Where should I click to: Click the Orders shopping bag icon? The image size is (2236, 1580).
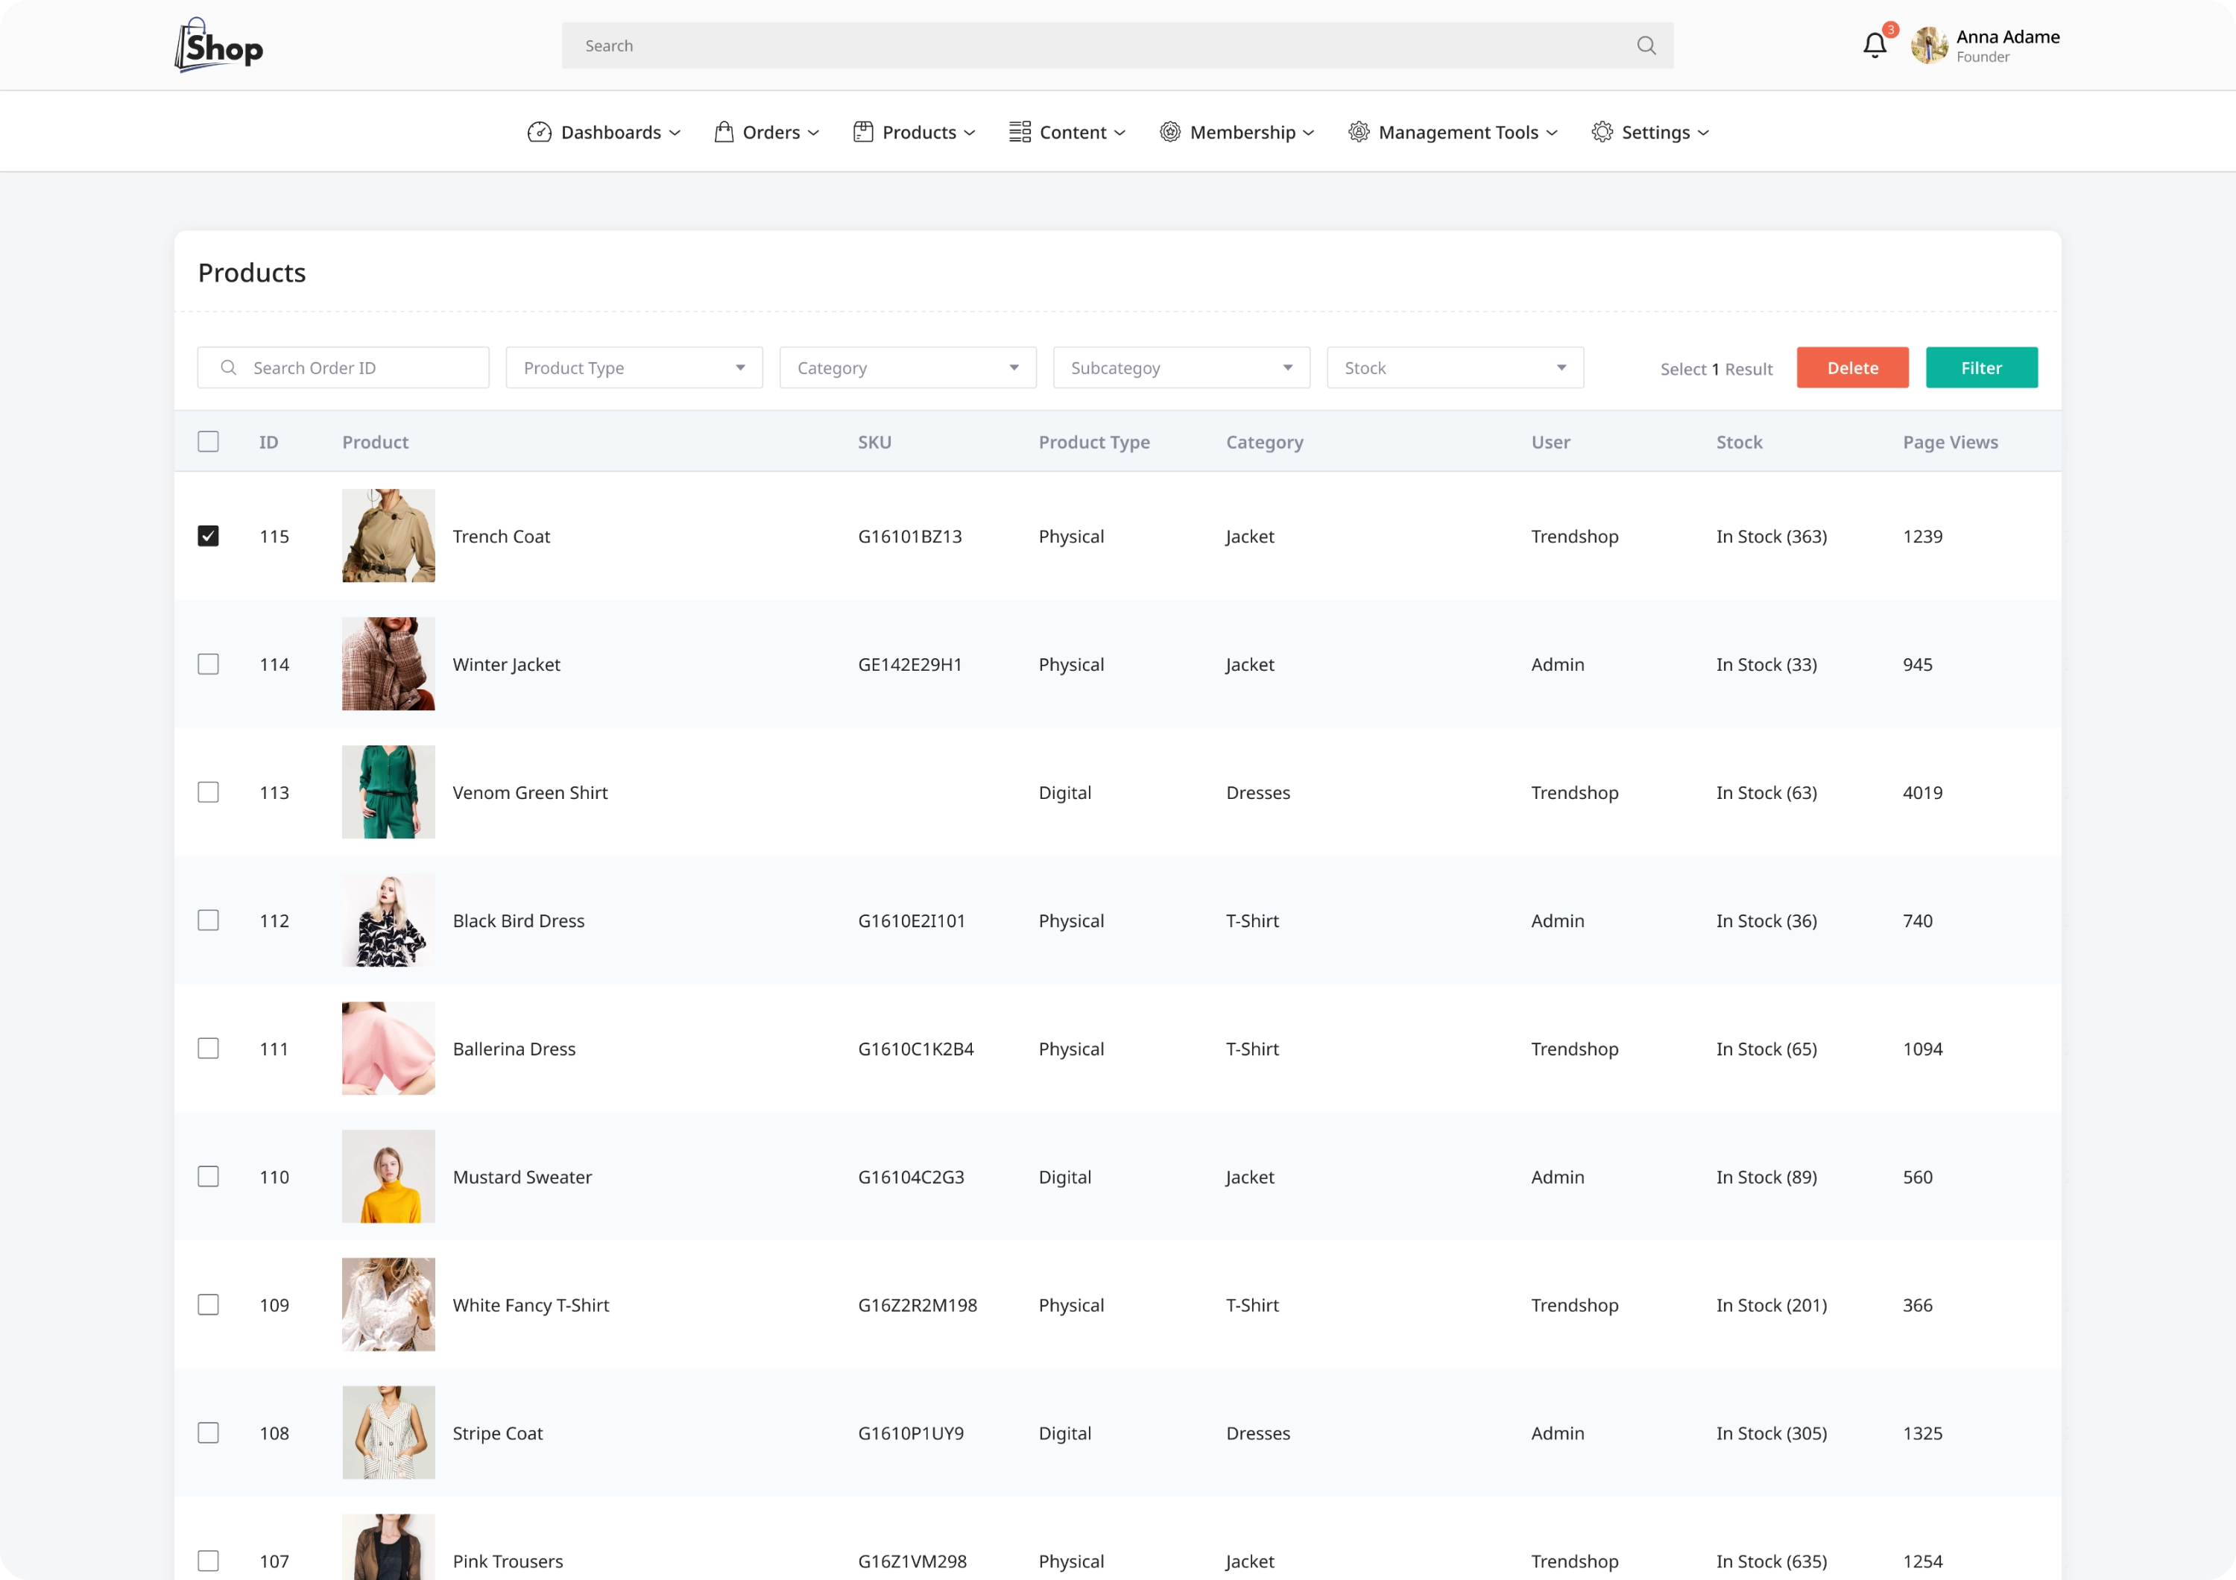(x=724, y=131)
